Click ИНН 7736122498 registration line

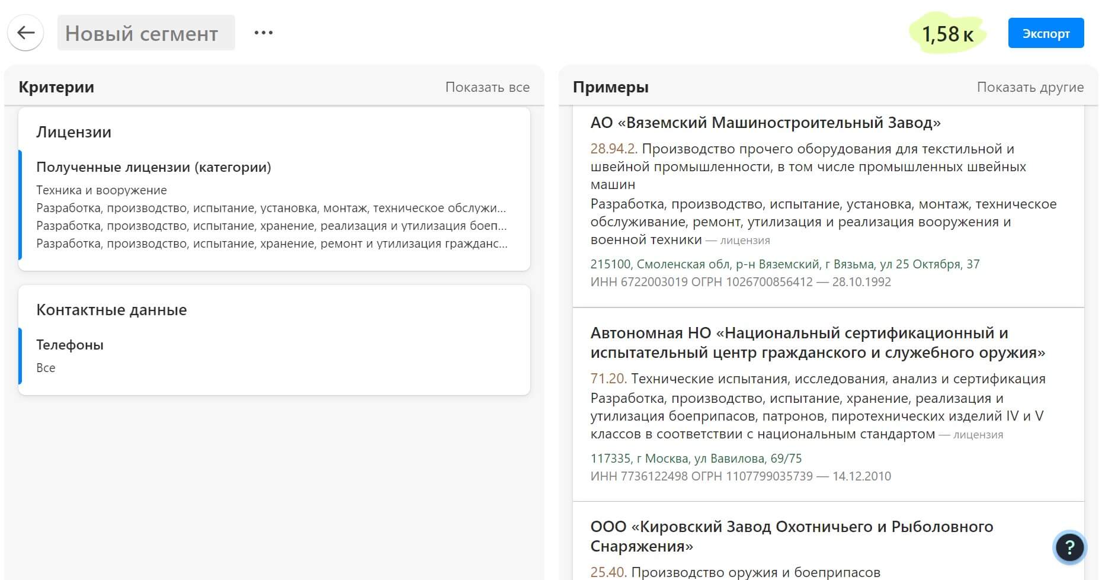[x=741, y=476]
